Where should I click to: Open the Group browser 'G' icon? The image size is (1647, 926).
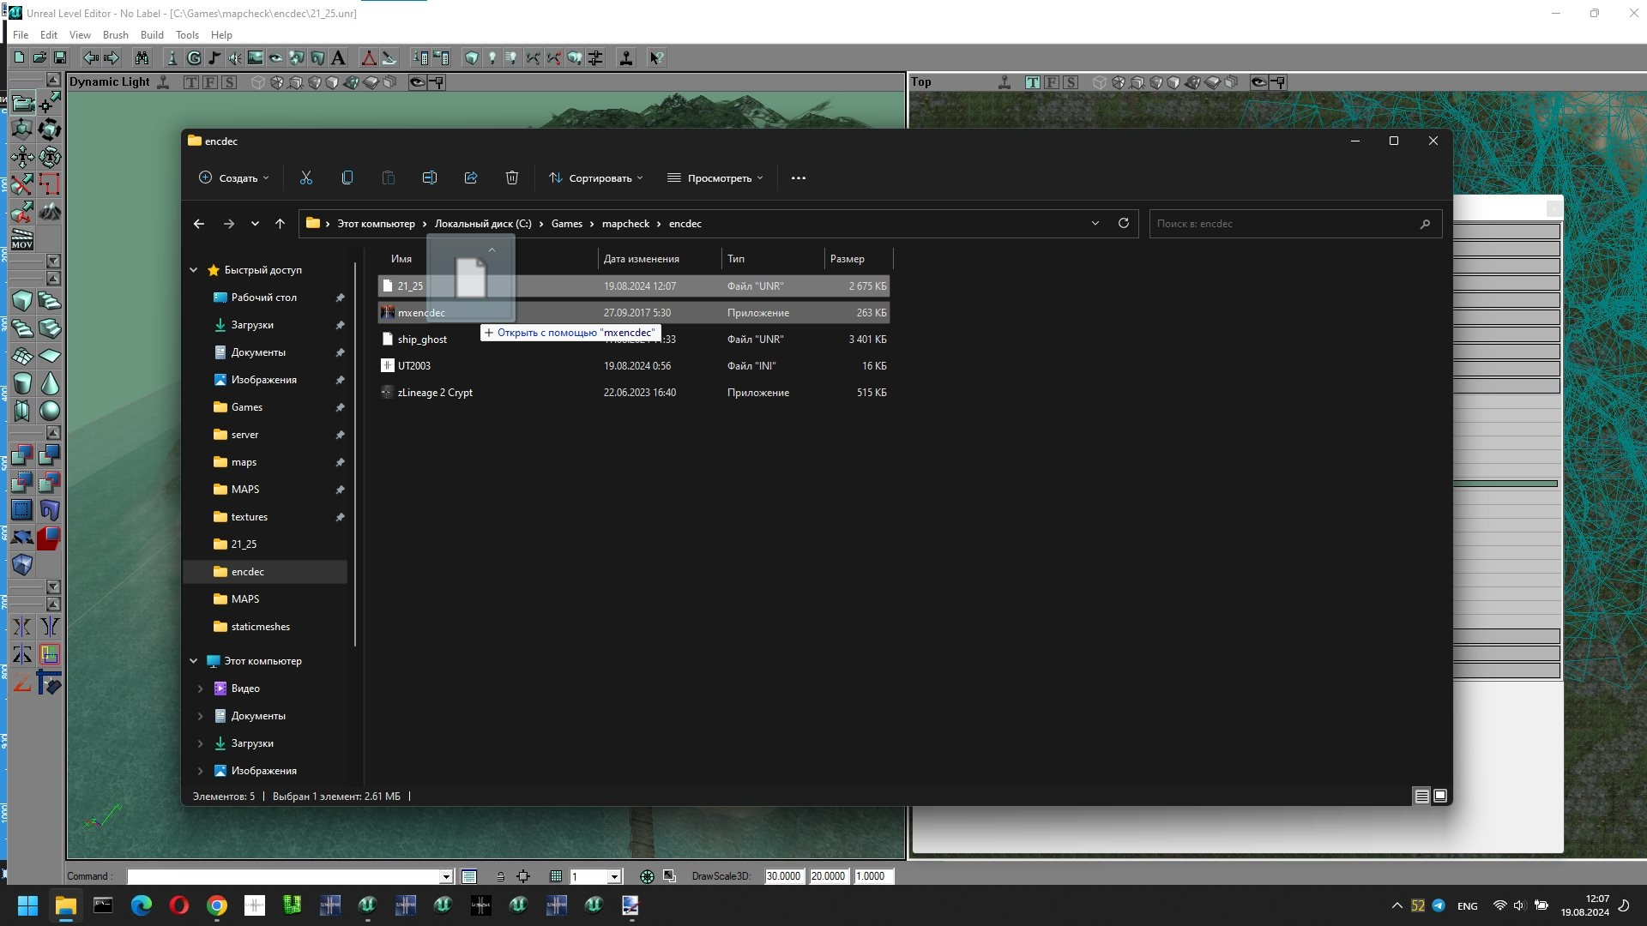coord(194,57)
